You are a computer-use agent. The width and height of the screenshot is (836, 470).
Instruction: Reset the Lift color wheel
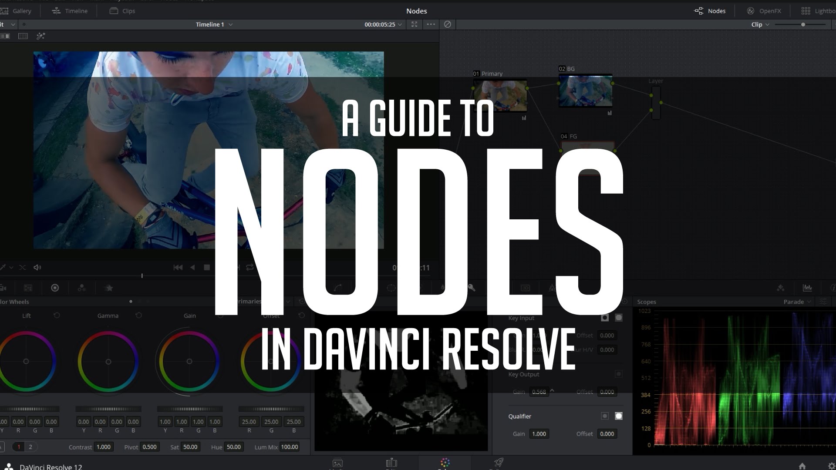tap(57, 316)
